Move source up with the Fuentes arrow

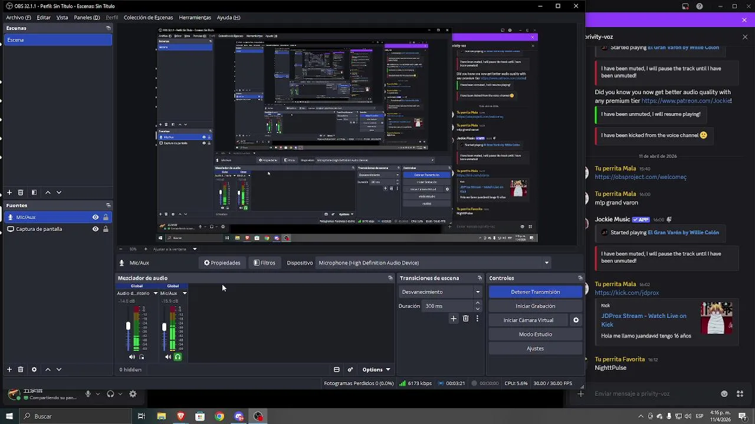click(48, 369)
